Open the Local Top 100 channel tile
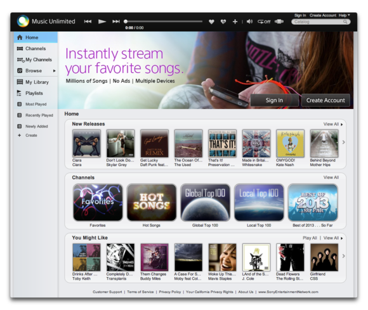This screenshot has height=310, width=368. [259, 202]
